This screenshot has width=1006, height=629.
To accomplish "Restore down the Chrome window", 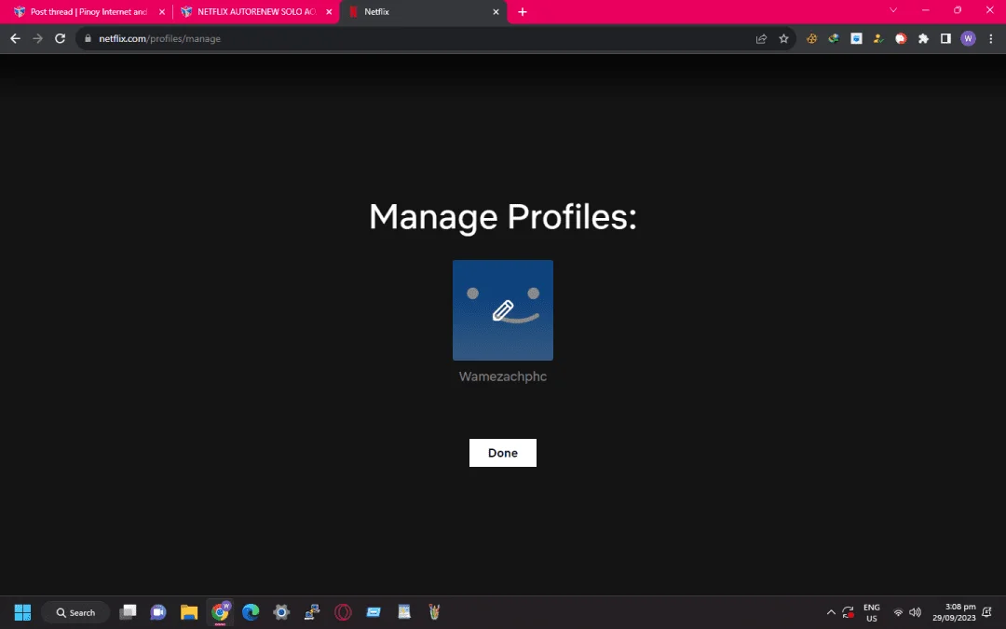I will pos(958,10).
